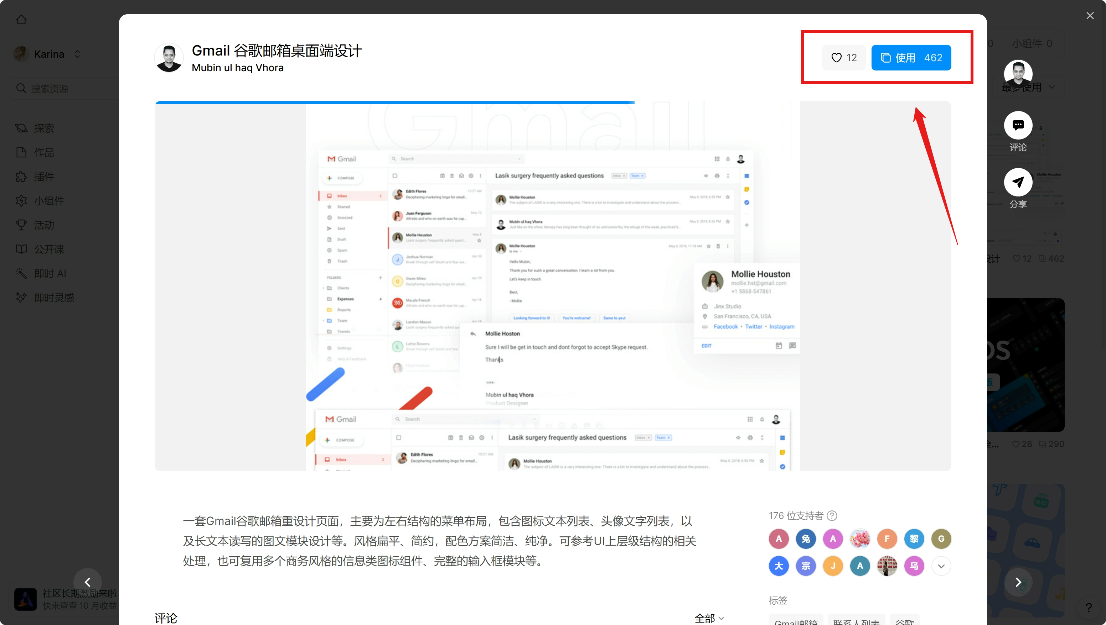Click supporter avatar 兔
Viewport: 1106px width, 625px height.
coord(806,539)
